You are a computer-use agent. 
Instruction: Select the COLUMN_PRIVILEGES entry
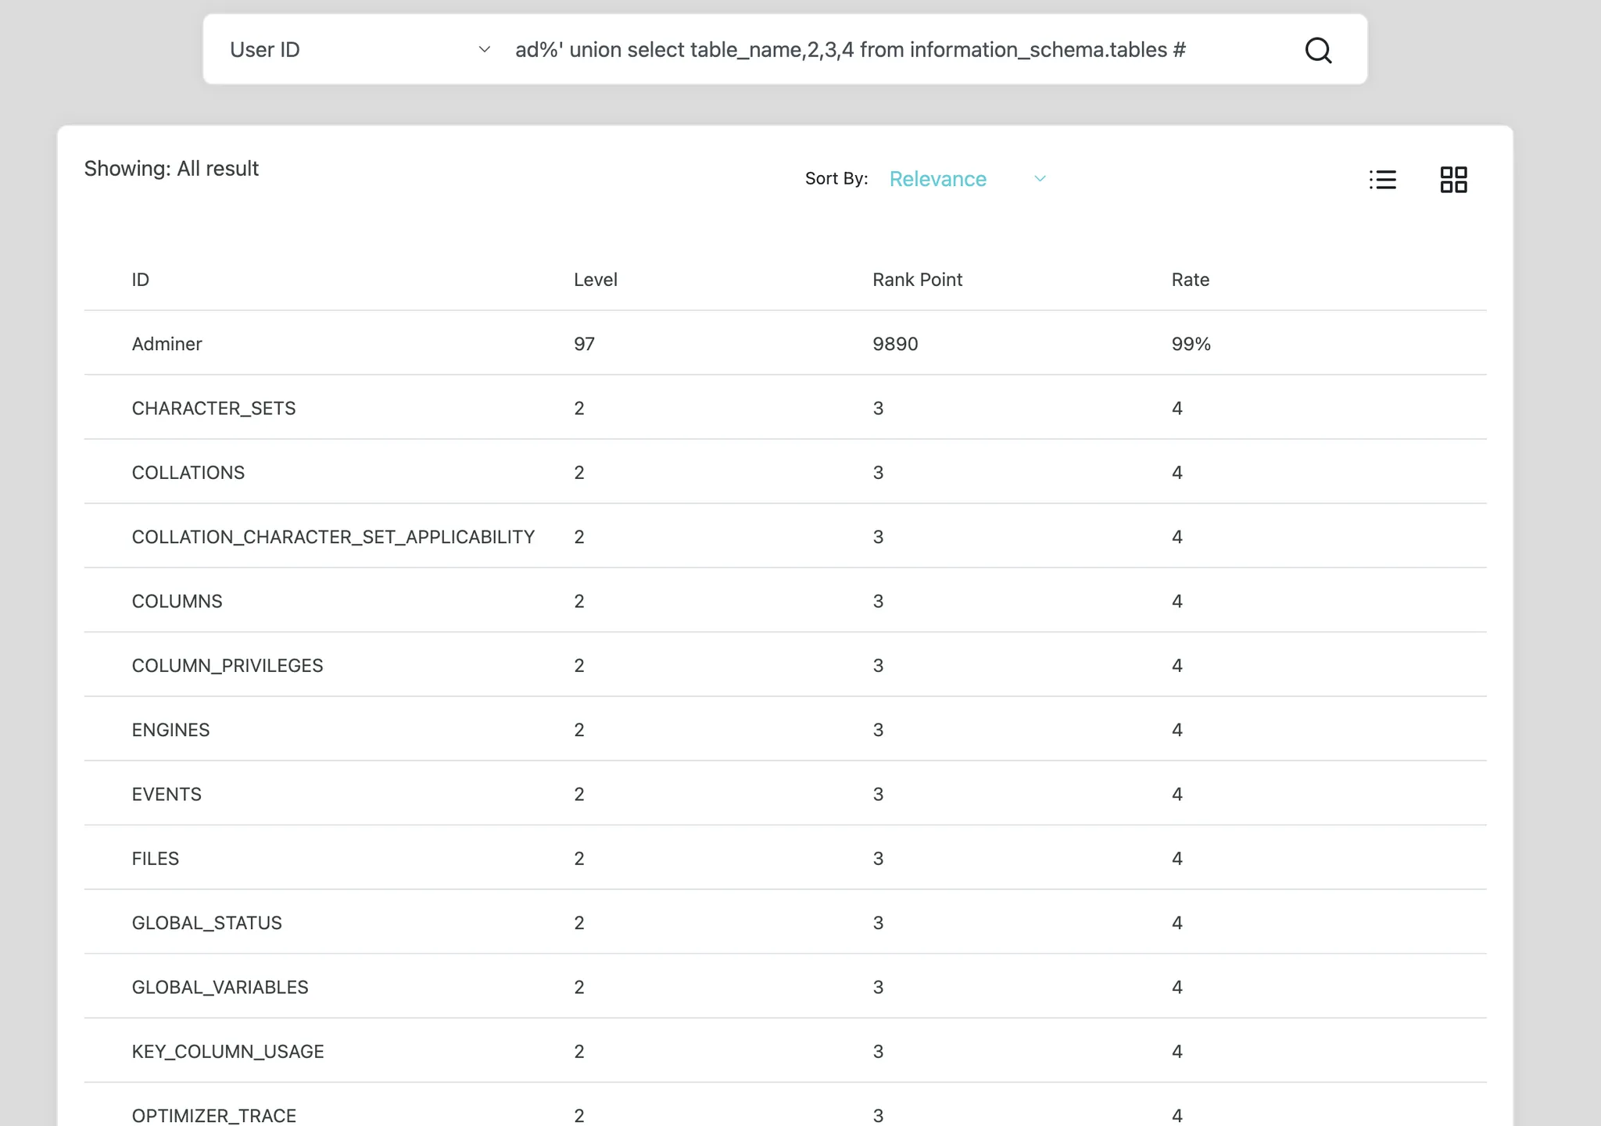pyautogui.click(x=227, y=666)
